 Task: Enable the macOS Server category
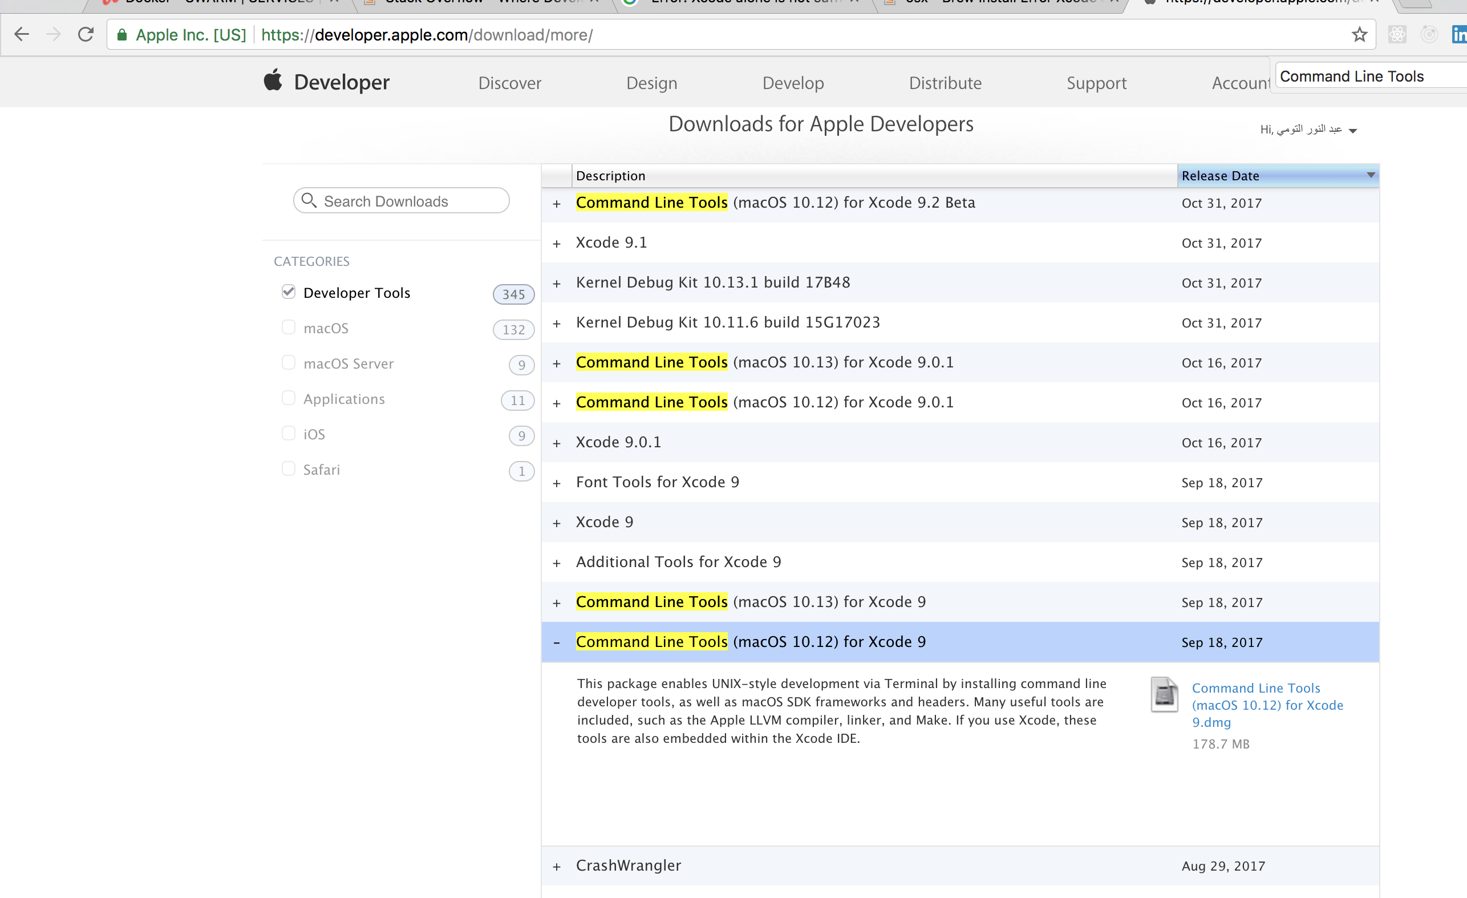[x=288, y=363]
